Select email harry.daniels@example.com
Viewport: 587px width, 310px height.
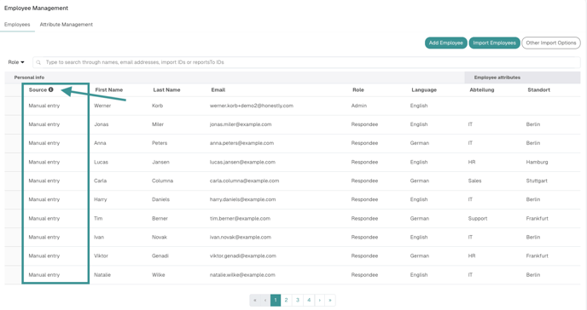pos(243,199)
